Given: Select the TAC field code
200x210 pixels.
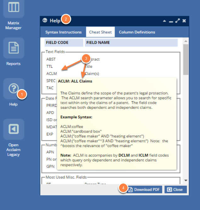Looking at the screenshot, I should point(50,88).
